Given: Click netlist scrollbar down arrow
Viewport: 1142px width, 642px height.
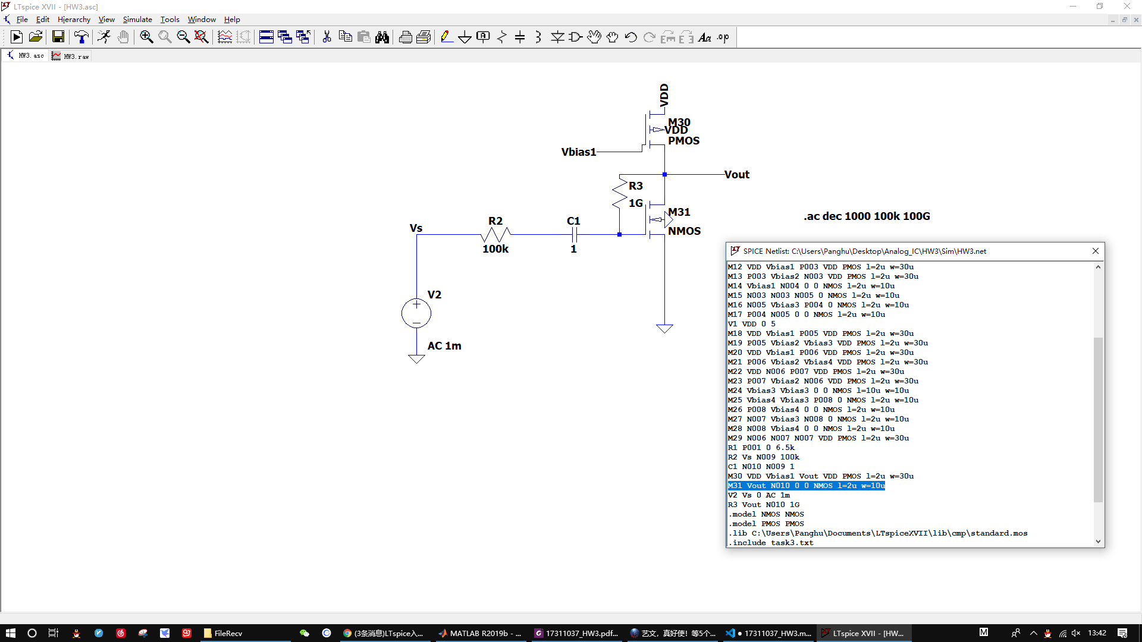Looking at the screenshot, I should 1098,542.
